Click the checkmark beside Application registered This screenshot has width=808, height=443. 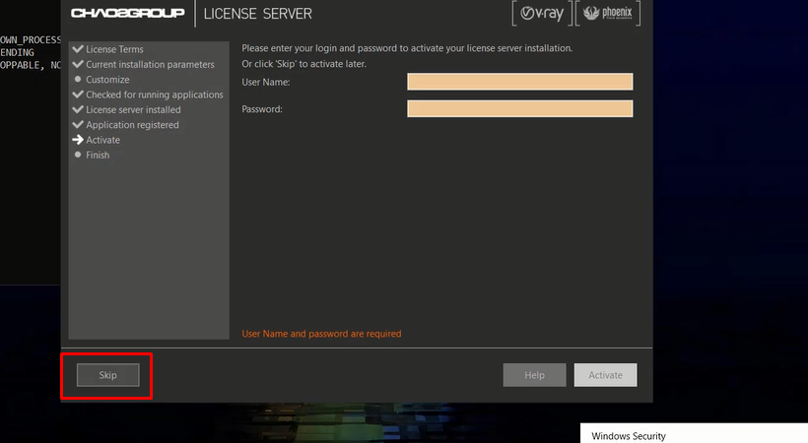(78, 125)
